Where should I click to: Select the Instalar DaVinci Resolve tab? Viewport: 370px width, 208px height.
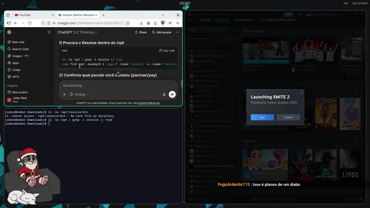tap(77, 15)
